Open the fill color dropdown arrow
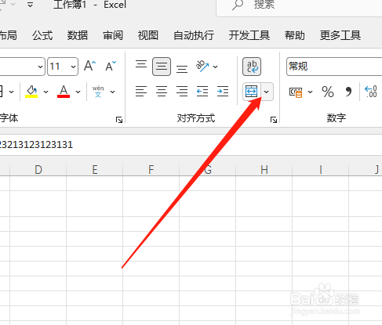Image resolution: width=382 pixels, height=325 pixels. [46, 92]
